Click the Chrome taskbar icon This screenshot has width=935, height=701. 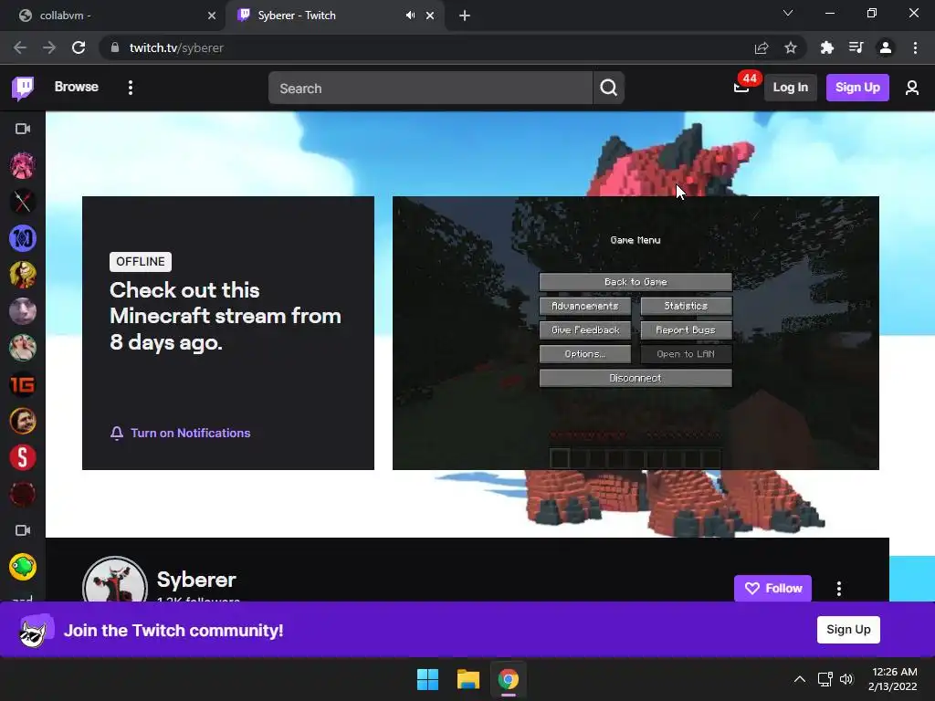[508, 679]
